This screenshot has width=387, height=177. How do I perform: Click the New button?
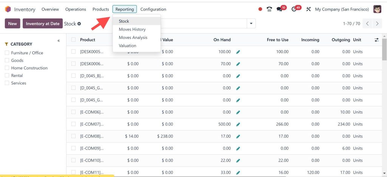point(12,24)
